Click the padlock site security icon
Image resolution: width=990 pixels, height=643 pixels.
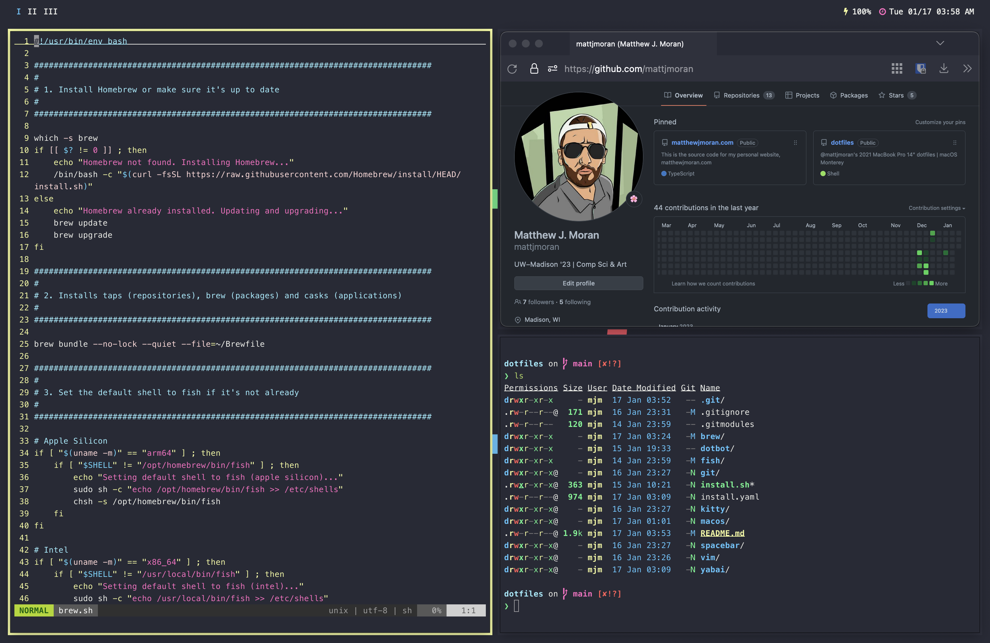coord(534,69)
